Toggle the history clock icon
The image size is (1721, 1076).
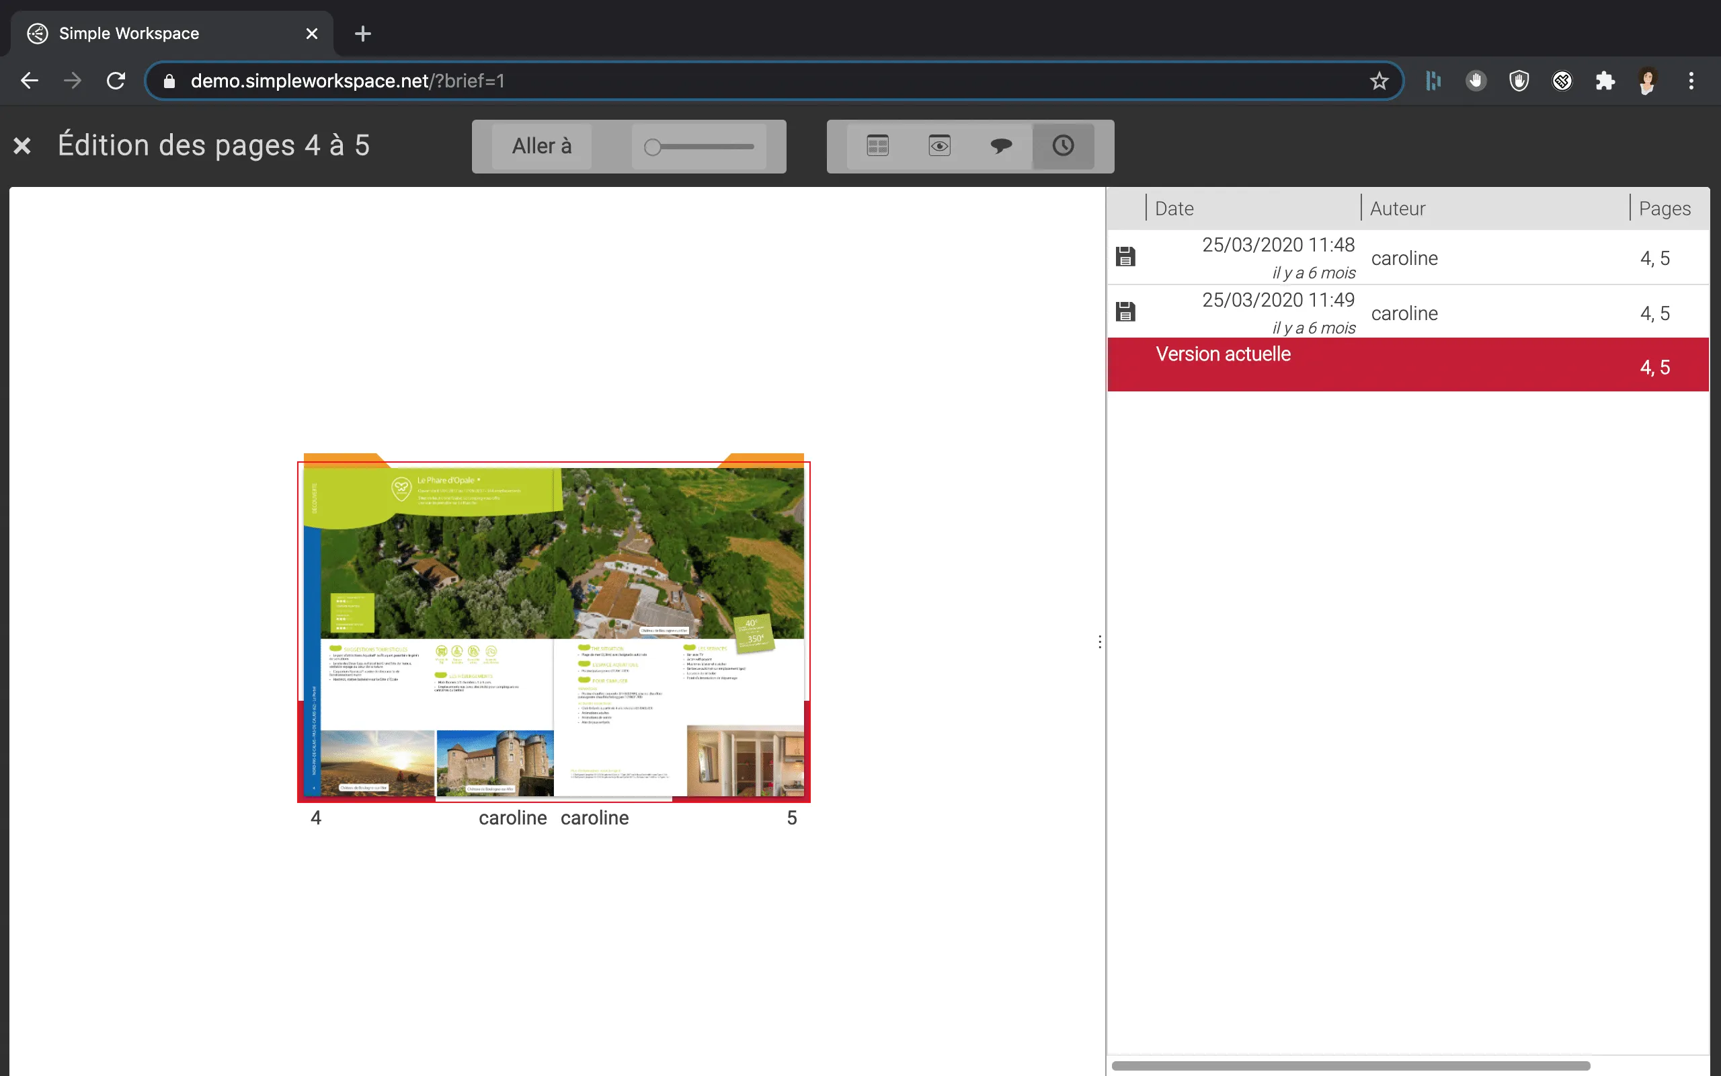[1062, 146]
